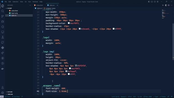Viewport: 174px width, 98px height.
Task: Open the Run and Debug view
Action: [3, 22]
